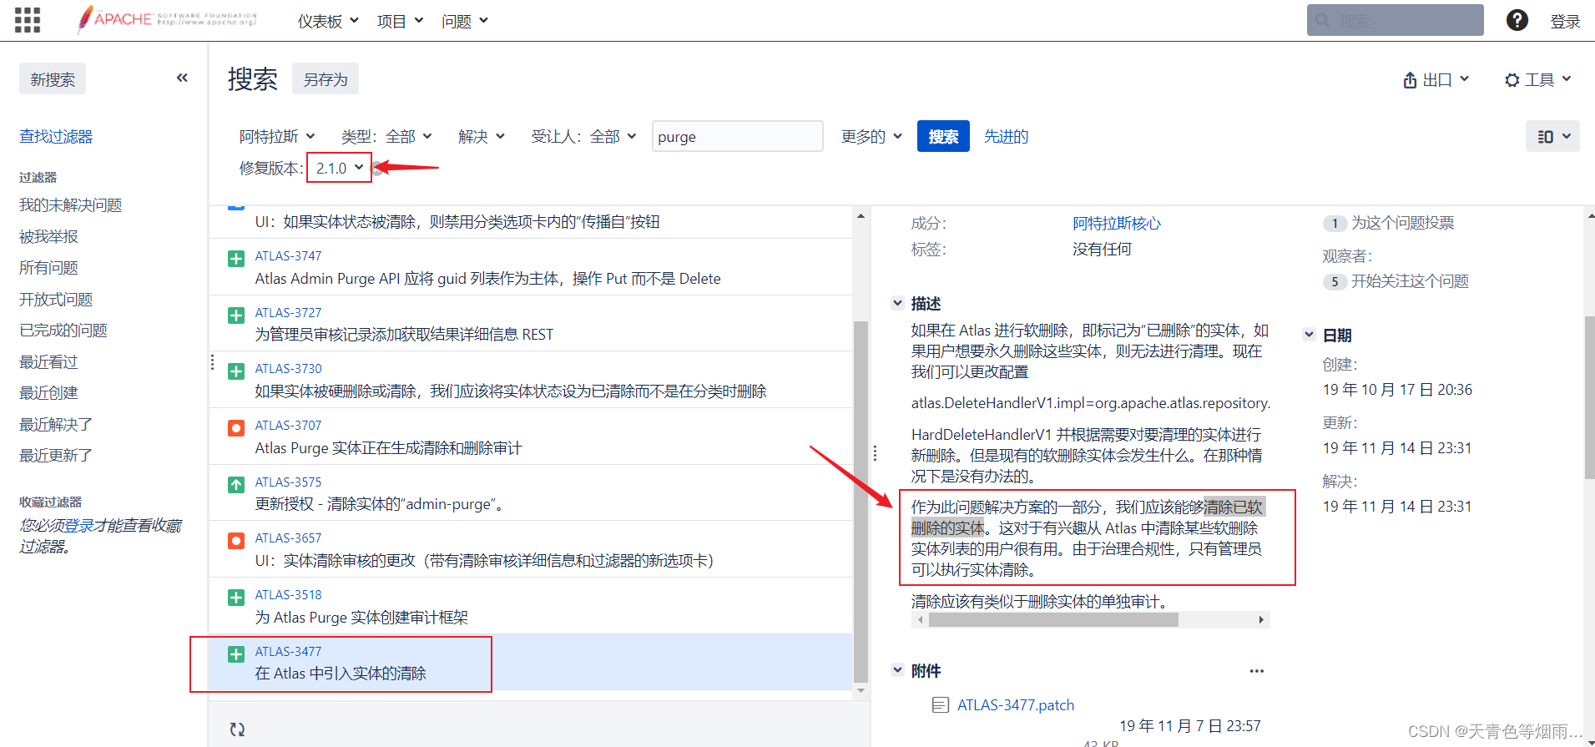The image size is (1595, 747).
Task: Open the app switcher grid icon
Action: click(27, 20)
